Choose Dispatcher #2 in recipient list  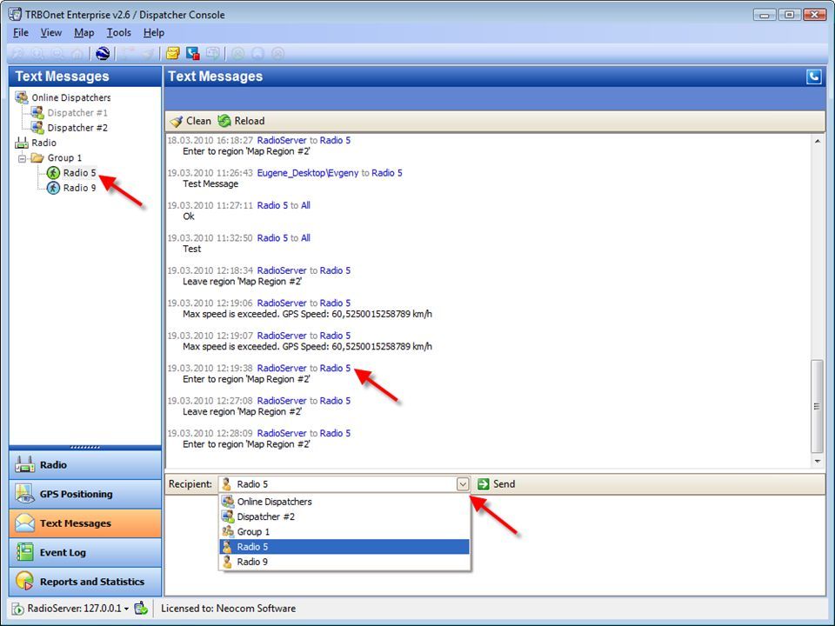click(x=344, y=516)
